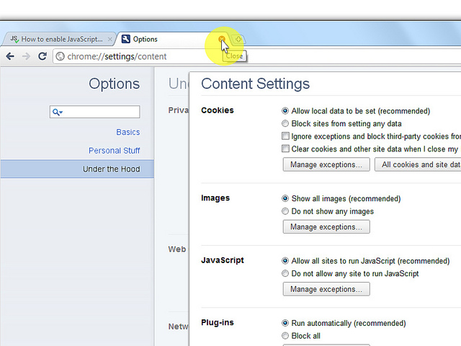The height and width of the screenshot is (346, 461).
Task: Select Block sites from setting any data
Action: [x=286, y=124]
